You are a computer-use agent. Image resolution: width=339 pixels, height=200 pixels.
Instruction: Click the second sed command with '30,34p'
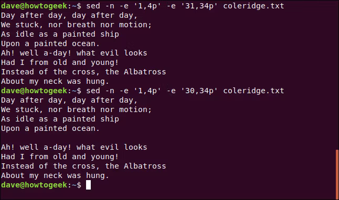(x=185, y=91)
